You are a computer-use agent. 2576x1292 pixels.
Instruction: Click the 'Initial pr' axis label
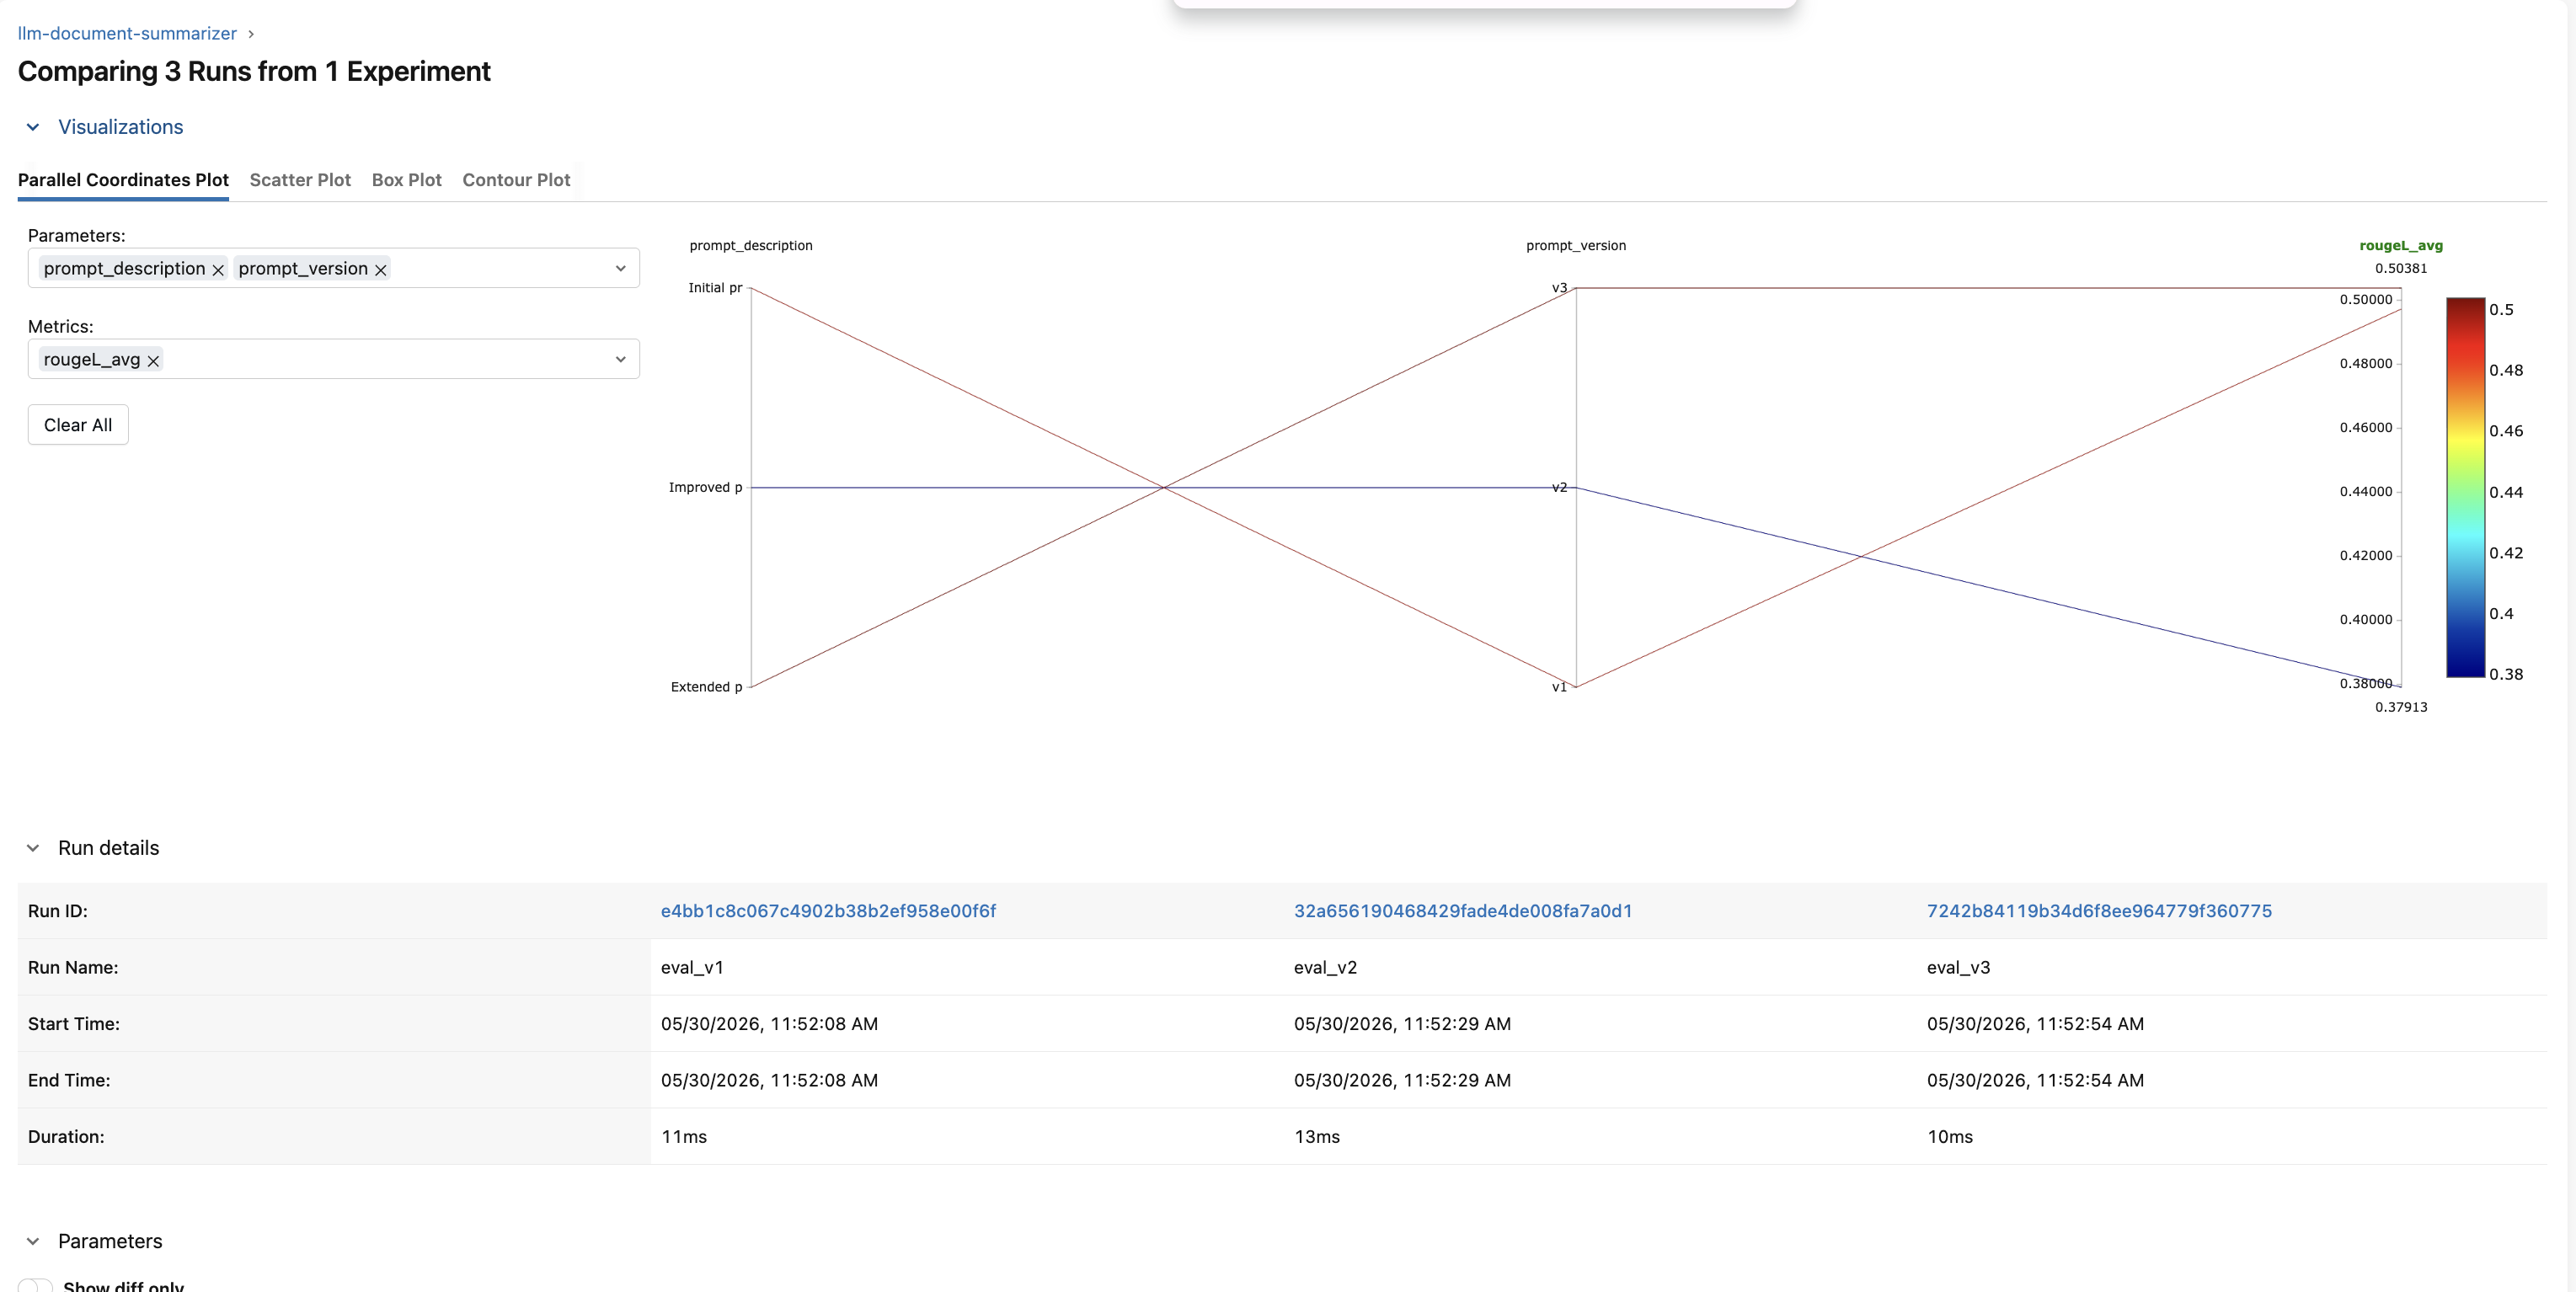pos(715,288)
